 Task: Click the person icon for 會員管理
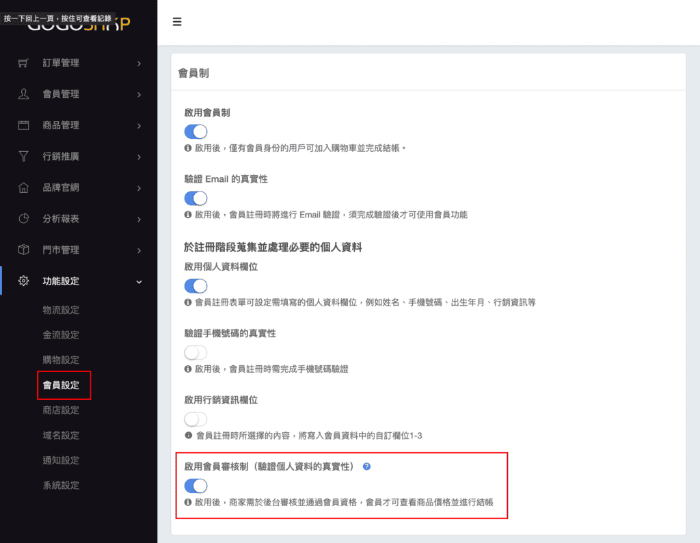coord(24,94)
